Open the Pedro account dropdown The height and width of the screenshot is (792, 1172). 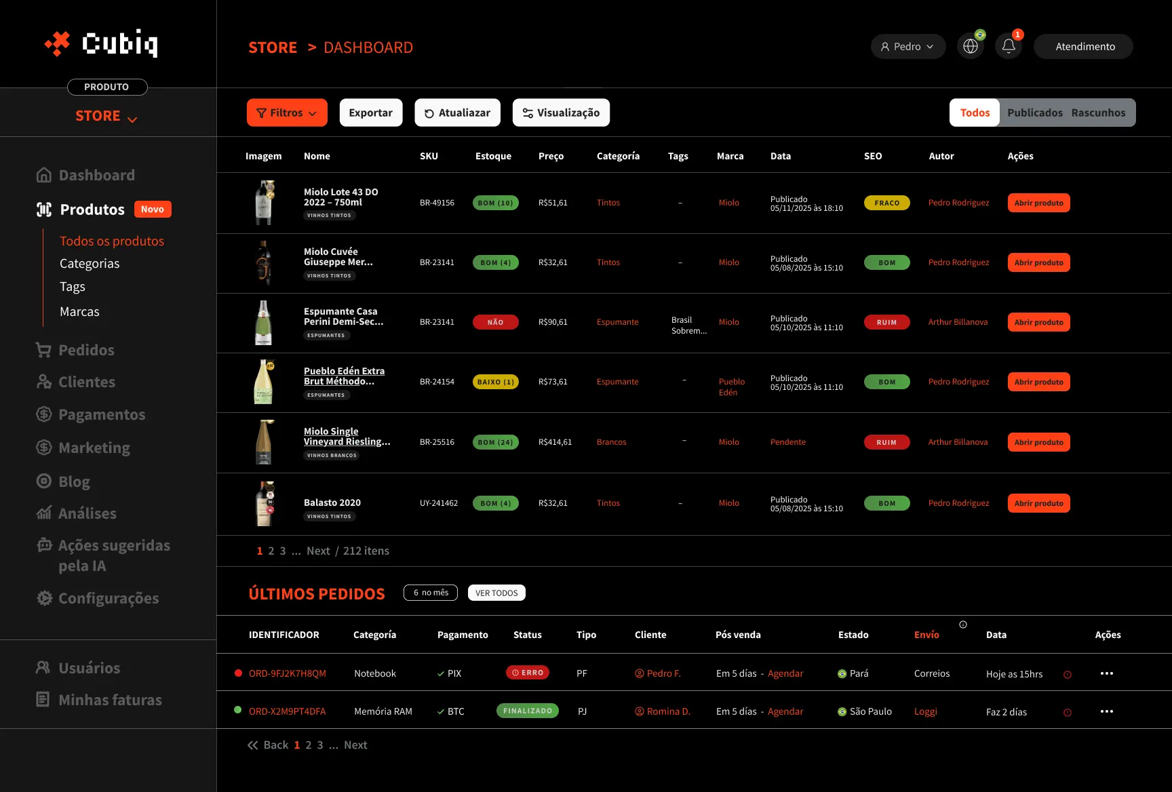(x=907, y=45)
